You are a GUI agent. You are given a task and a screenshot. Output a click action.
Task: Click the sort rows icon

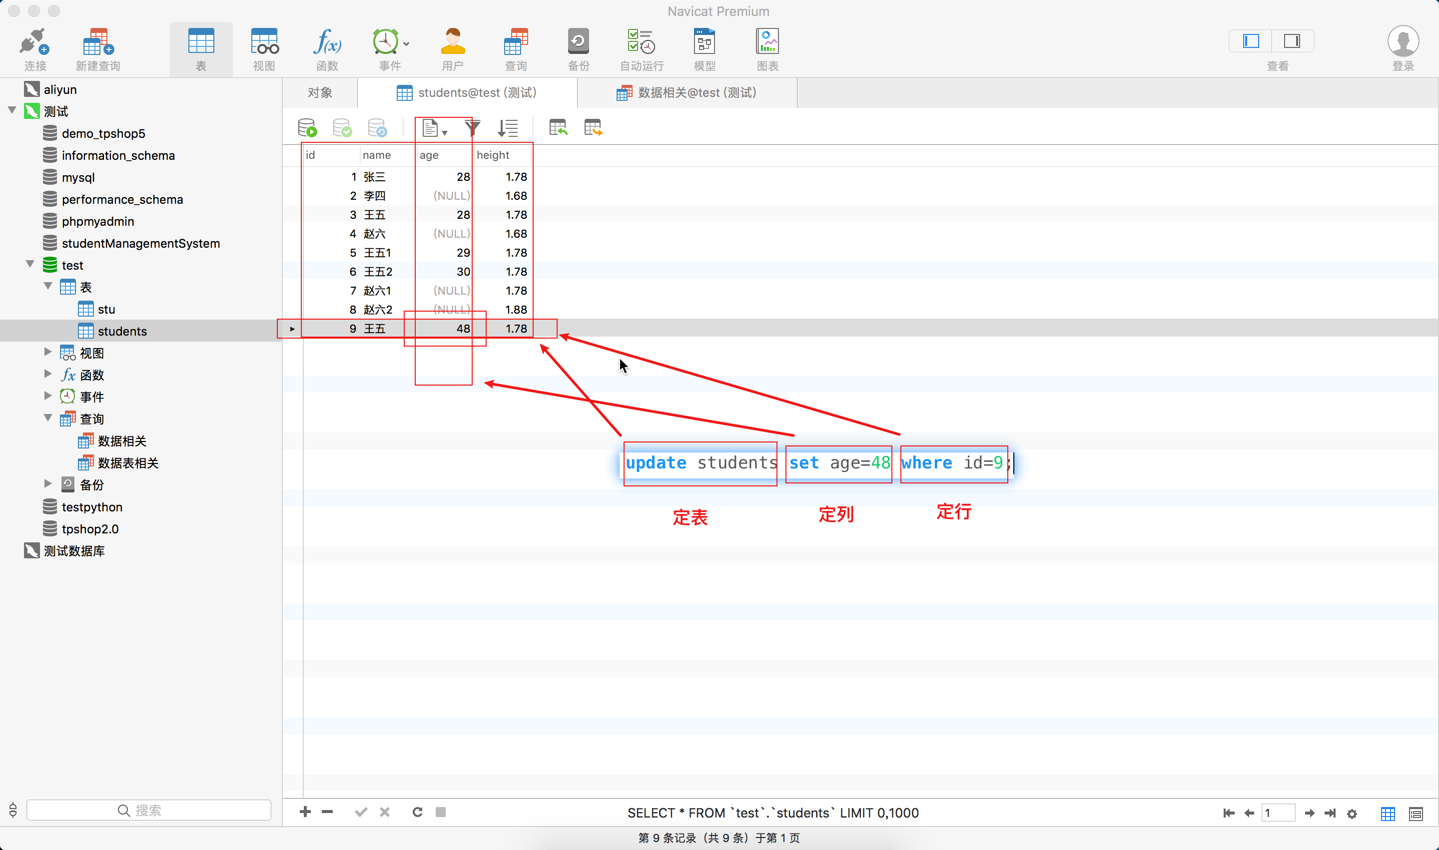click(x=508, y=128)
